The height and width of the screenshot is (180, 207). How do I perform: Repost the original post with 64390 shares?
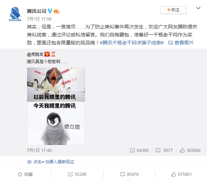pos(139,150)
